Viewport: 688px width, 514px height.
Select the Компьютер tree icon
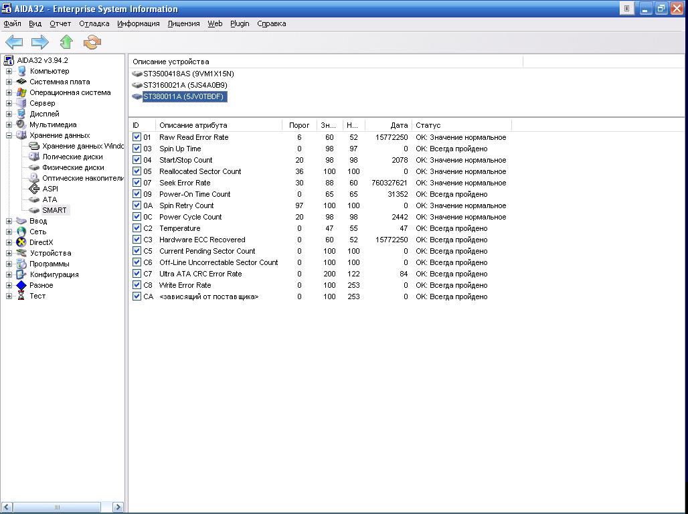click(x=21, y=71)
